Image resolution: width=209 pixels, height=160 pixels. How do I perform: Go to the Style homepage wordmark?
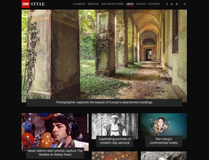point(38,4)
